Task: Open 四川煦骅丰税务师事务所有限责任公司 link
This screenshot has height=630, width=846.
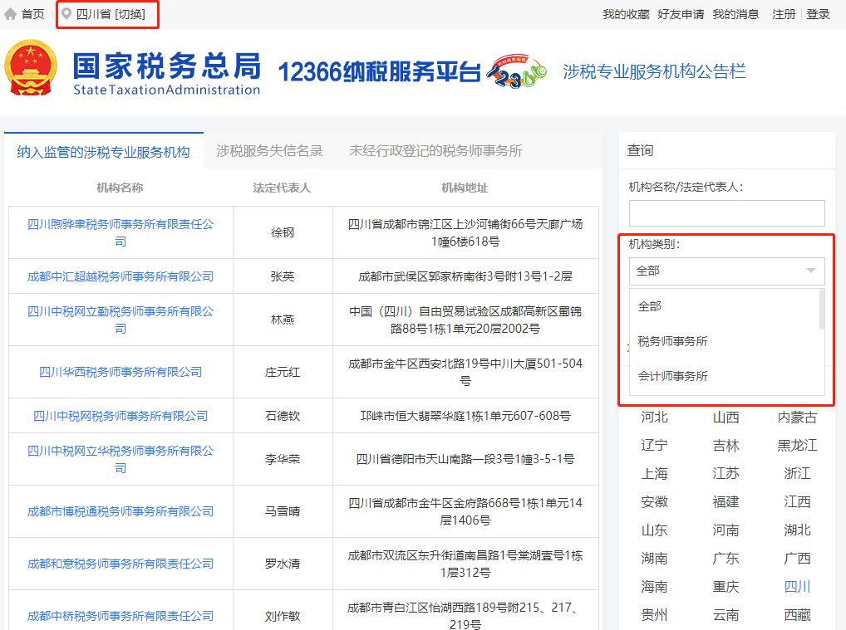Action: (121, 232)
